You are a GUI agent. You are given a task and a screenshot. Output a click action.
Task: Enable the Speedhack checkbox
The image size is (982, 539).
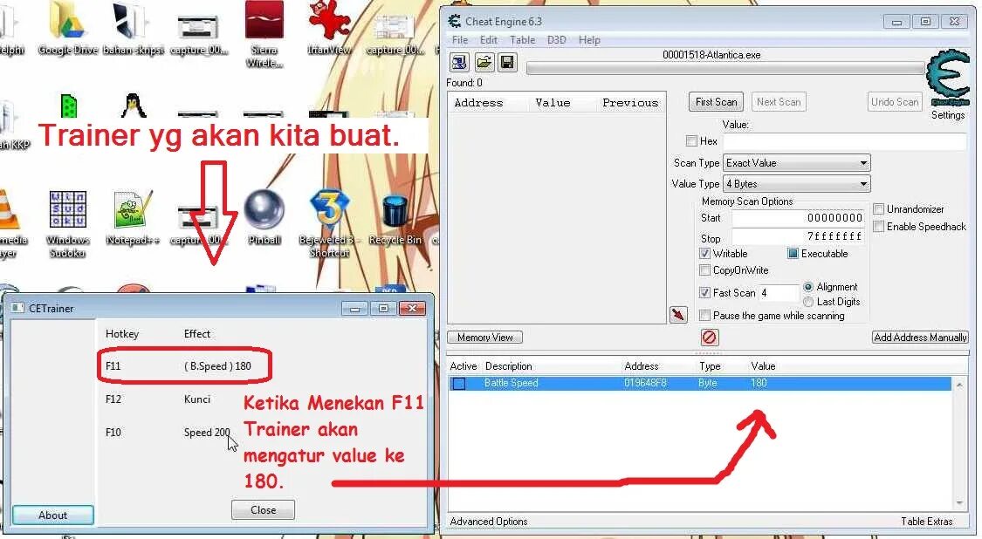879,227
